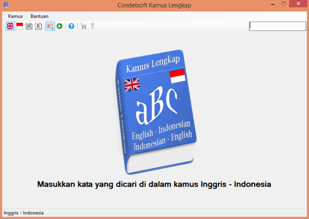Screen dimensions: 309x219
Task: Click the 'Masukkan kata yang dicari' prompt text
Action: (154, 184)
